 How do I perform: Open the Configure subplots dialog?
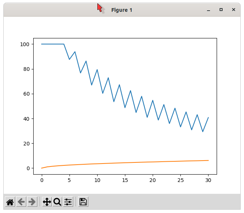point(68,202)
